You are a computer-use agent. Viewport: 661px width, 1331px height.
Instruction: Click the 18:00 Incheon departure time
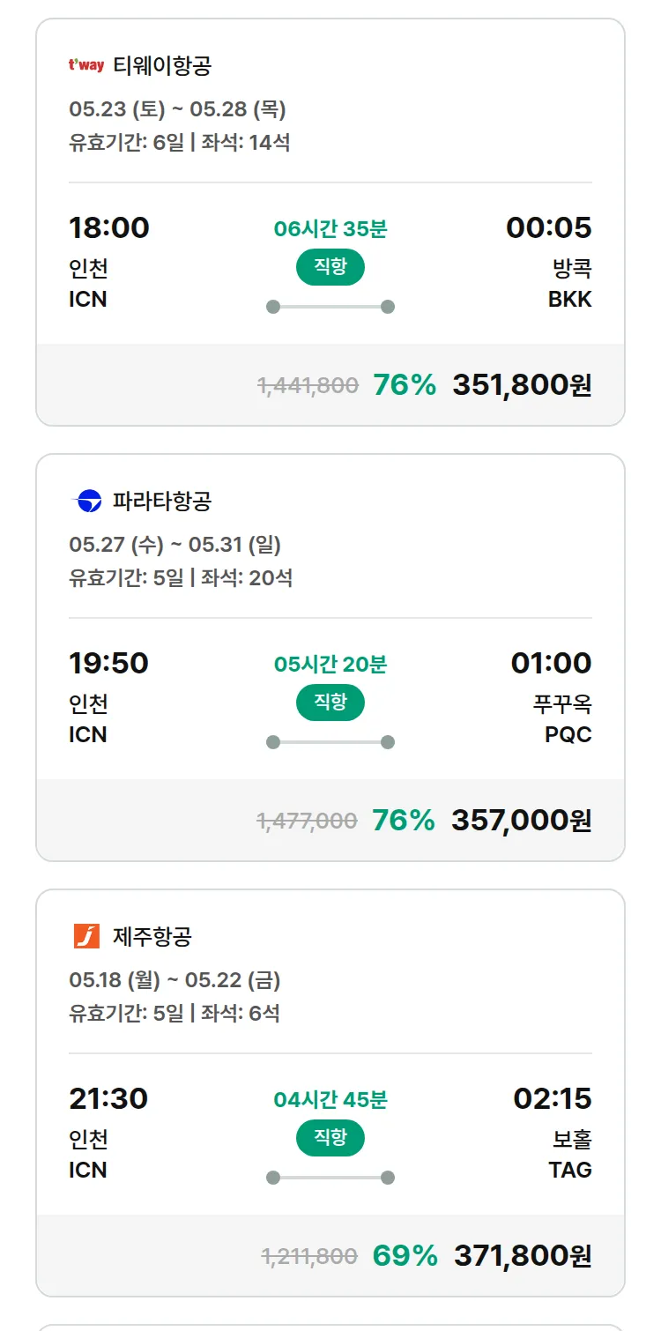point(109,227)
